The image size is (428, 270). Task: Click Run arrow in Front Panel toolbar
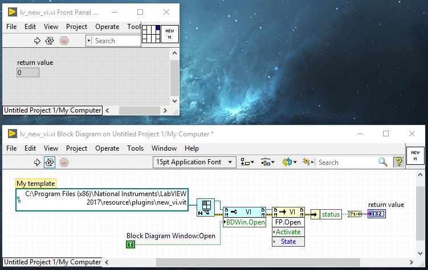(x=38, y=40)
